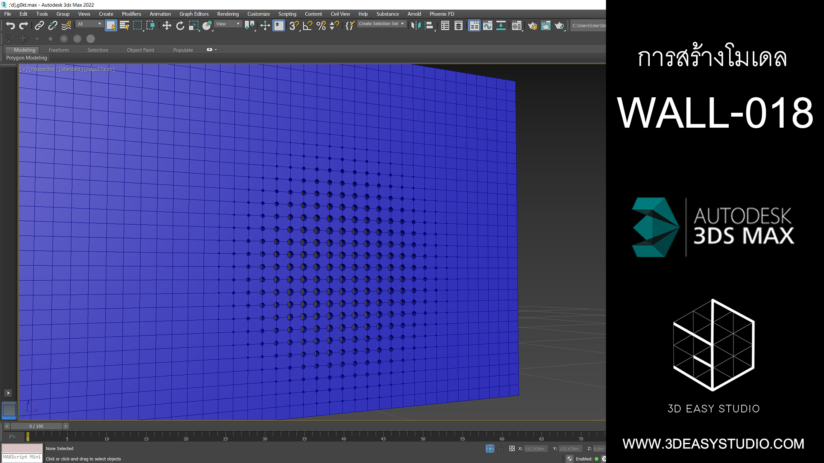
Task: Select the Move transform tool
Action: (x=167, y=26)
